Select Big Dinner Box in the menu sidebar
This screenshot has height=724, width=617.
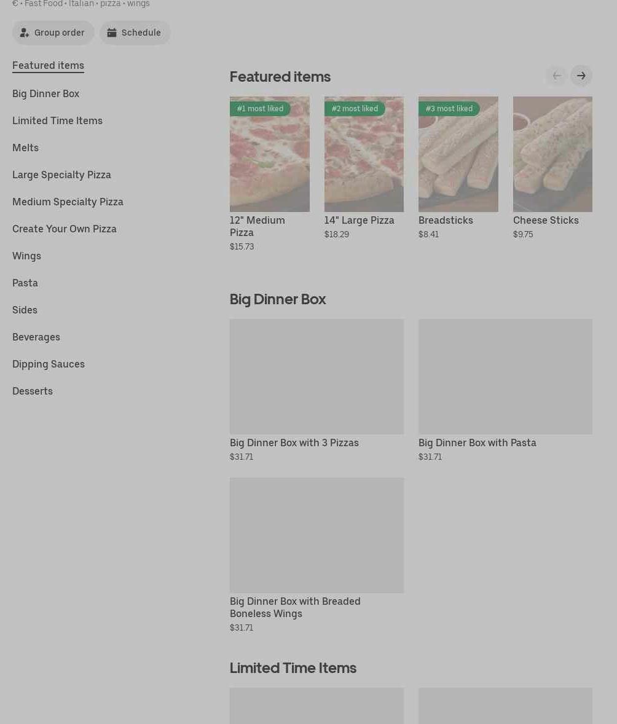click(45, 94)
